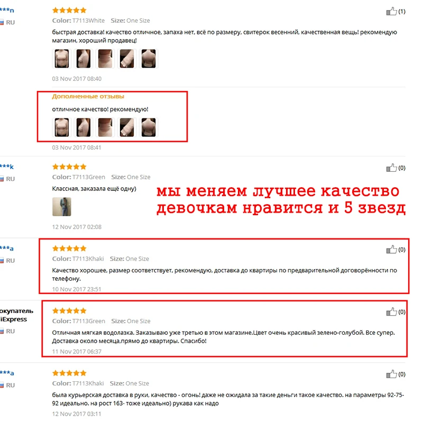Like the 10 Nov 2017 Khaki review

[391, 250]
